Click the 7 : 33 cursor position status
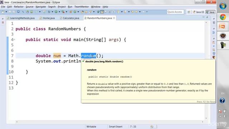 [133, 126]
